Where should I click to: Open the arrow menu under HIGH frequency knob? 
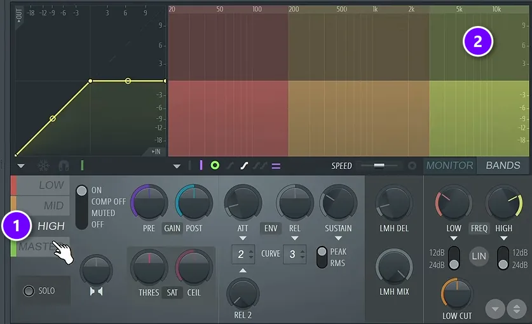pyautogui.click(x=504, y=238)
